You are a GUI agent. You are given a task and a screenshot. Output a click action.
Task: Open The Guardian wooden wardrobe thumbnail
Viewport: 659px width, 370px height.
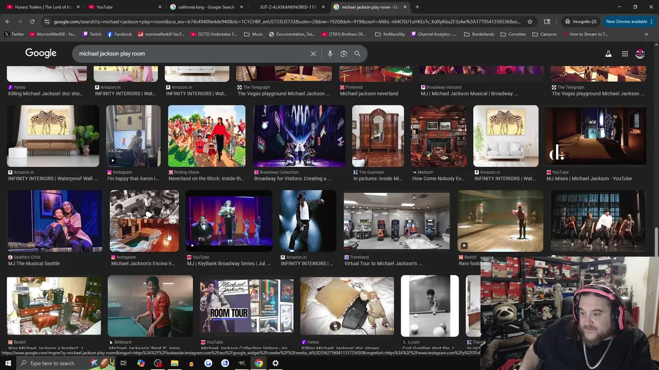(378, 136)
